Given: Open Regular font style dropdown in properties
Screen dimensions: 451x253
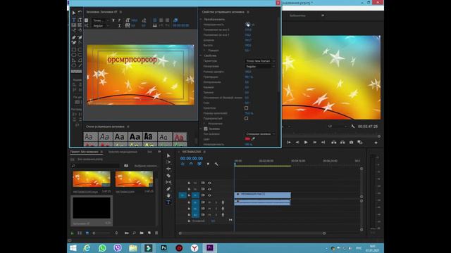Looking at the screenshot, I should click(x=260, y=66).
